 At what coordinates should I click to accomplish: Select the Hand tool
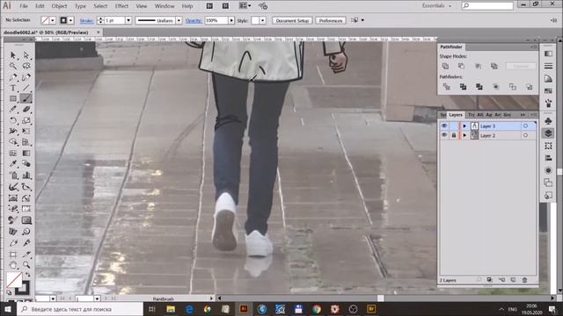13,265
